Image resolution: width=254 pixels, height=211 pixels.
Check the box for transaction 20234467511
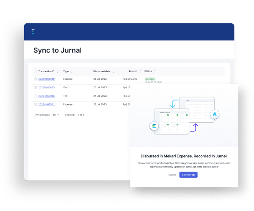[x=35, y=105]
